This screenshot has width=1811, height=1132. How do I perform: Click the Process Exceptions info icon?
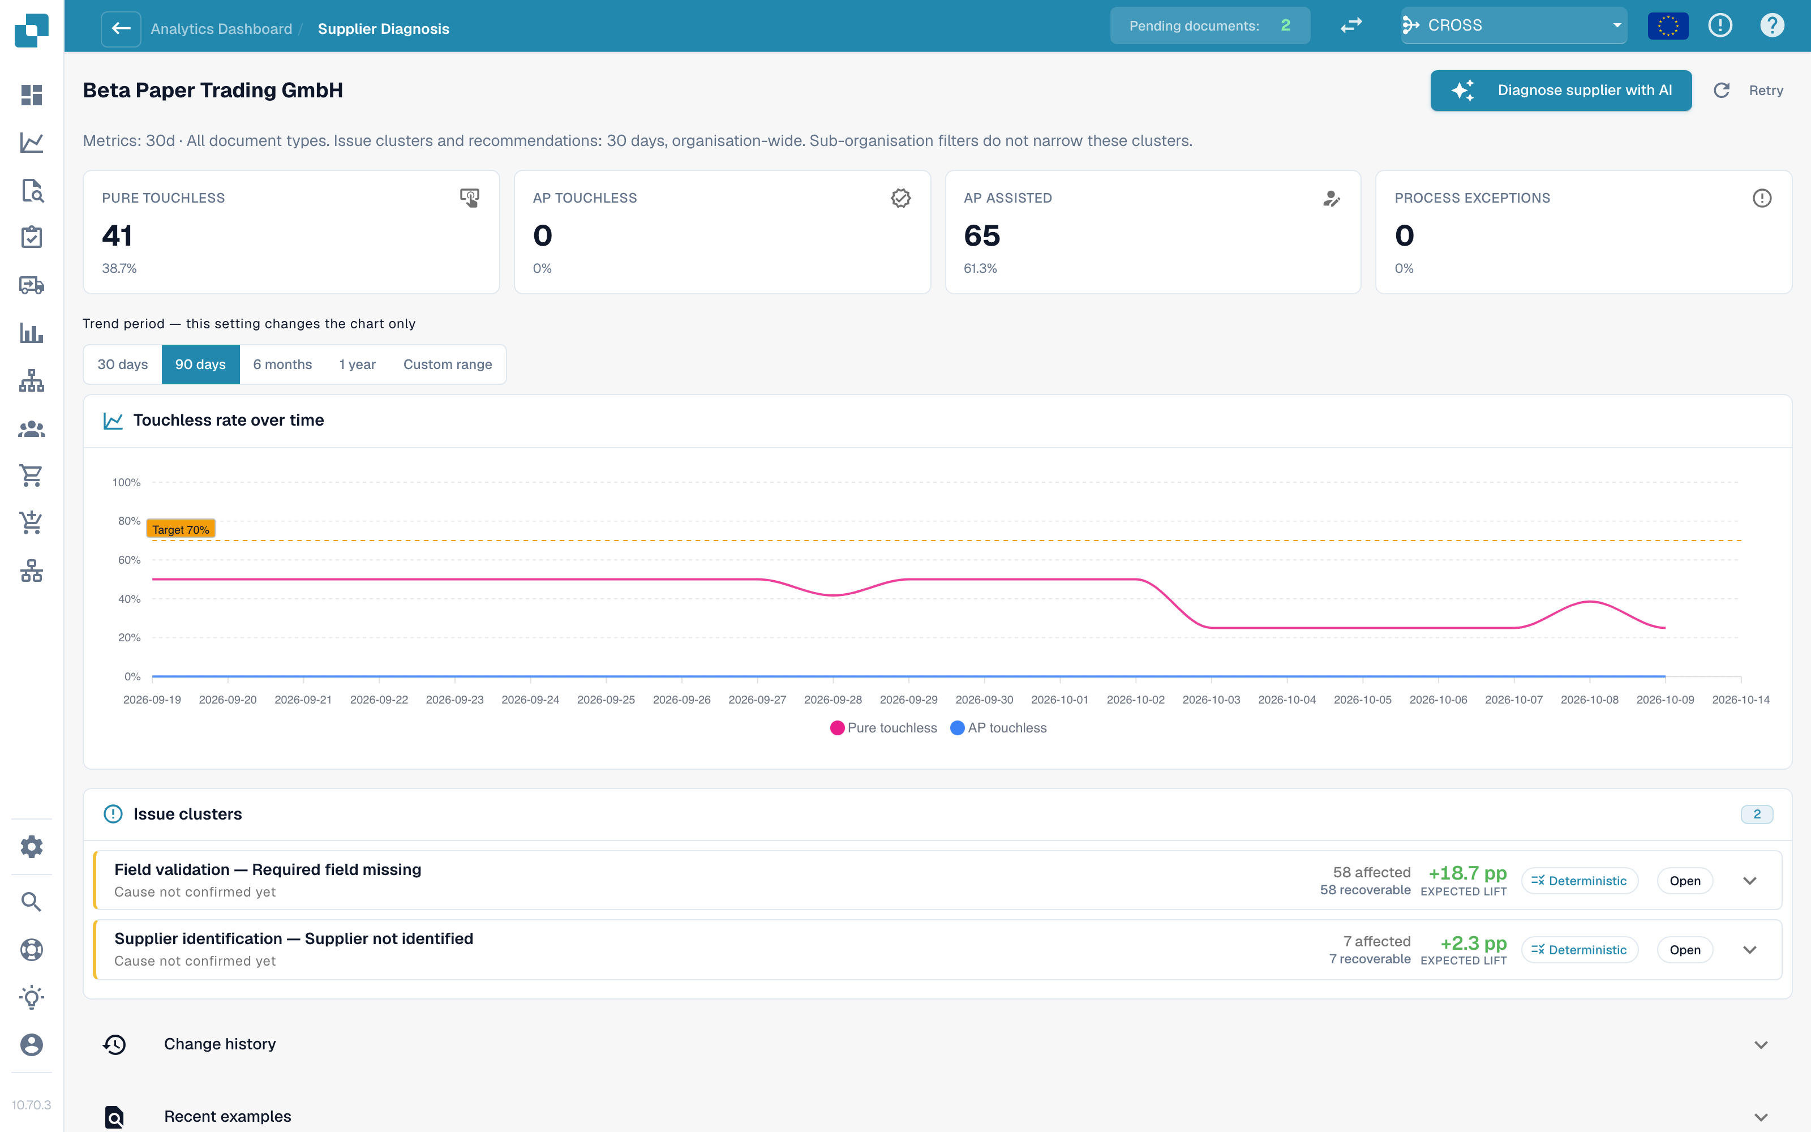[x=1762, y=198]
